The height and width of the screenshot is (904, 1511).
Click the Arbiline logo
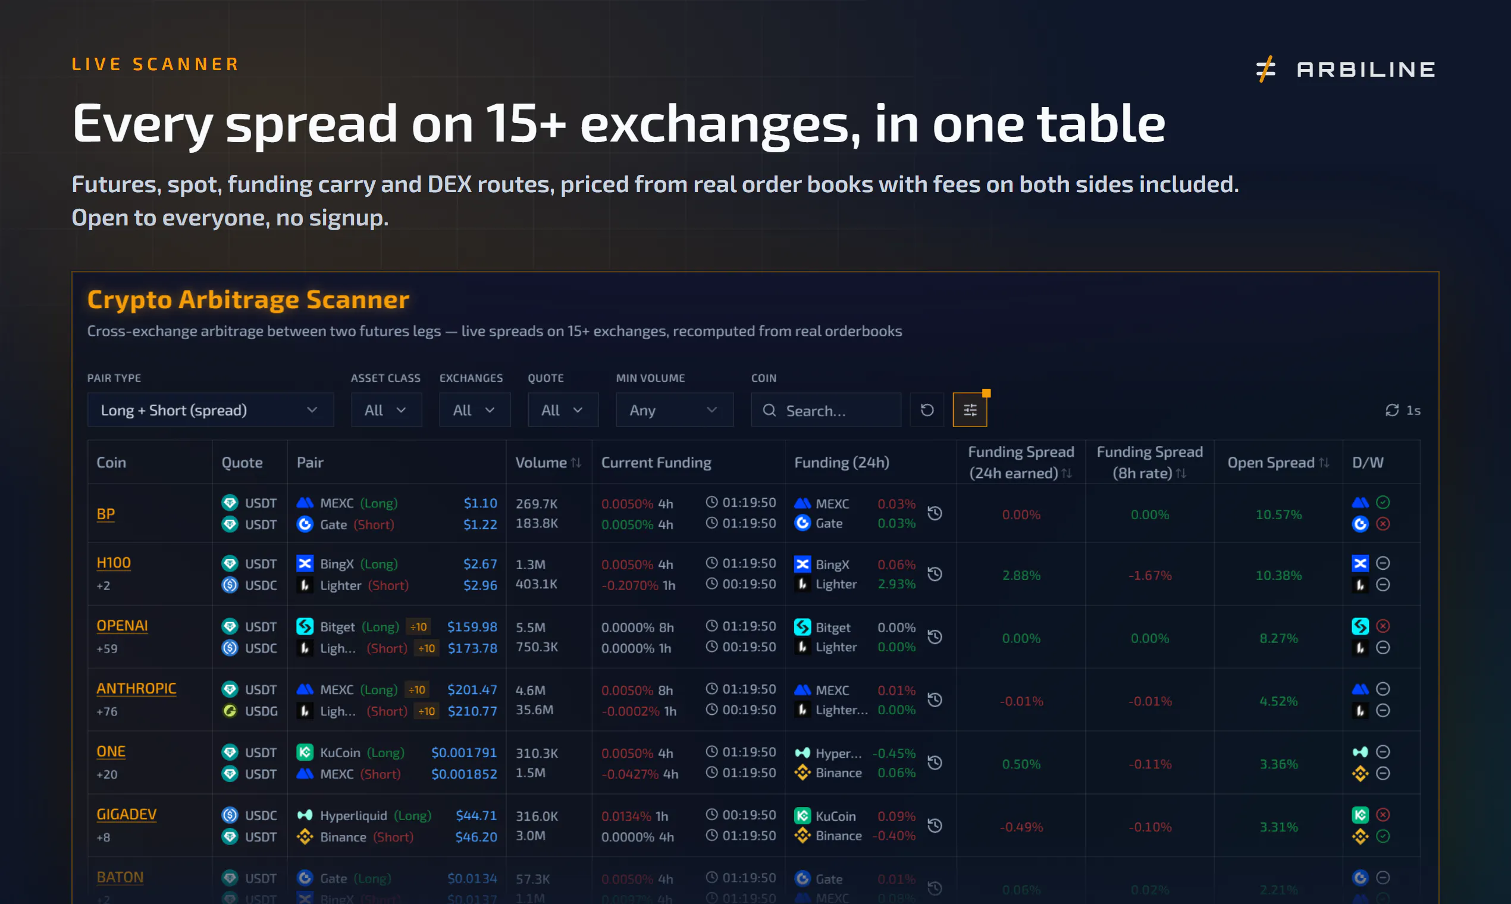pos(1345,69)
